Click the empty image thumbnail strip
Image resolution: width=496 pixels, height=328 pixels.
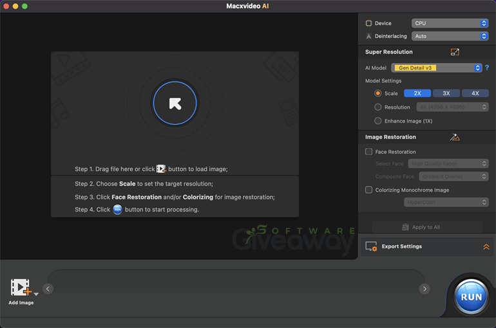236,289
